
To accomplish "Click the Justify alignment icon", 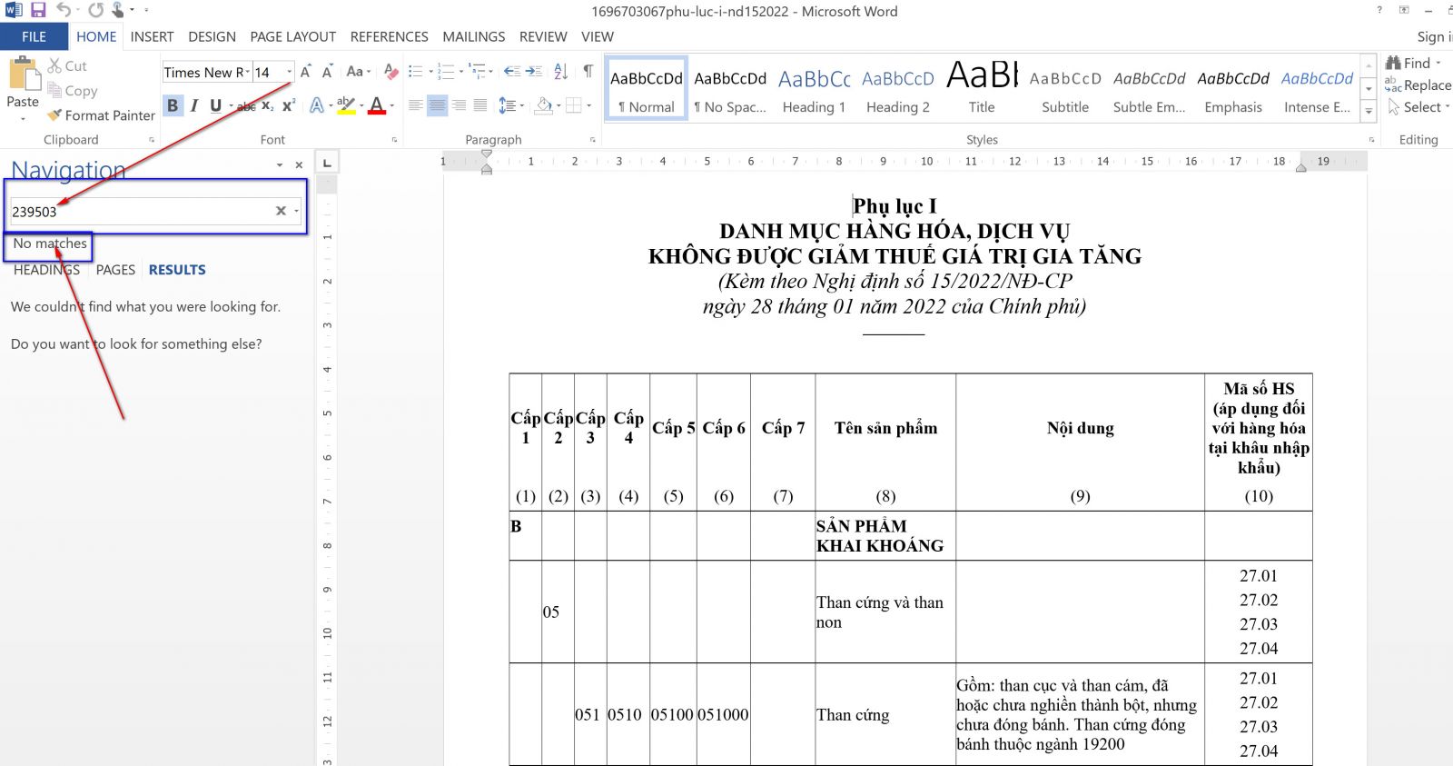I will click(x=480, y=105).
